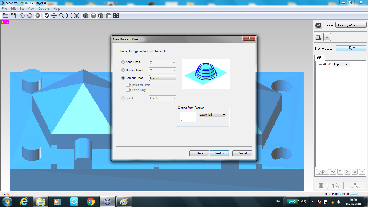The image size is (368, 207).
Task: Click the start cutting mill icon
Action: tap(355, 185)
